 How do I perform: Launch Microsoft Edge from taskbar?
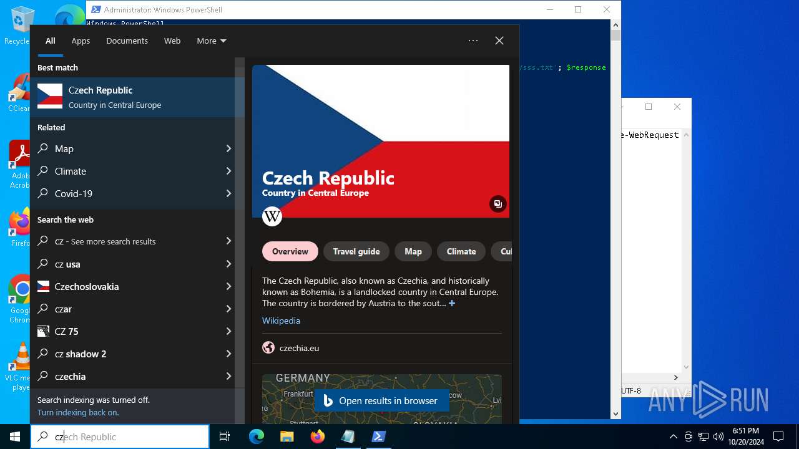click(x=257, y=437)
